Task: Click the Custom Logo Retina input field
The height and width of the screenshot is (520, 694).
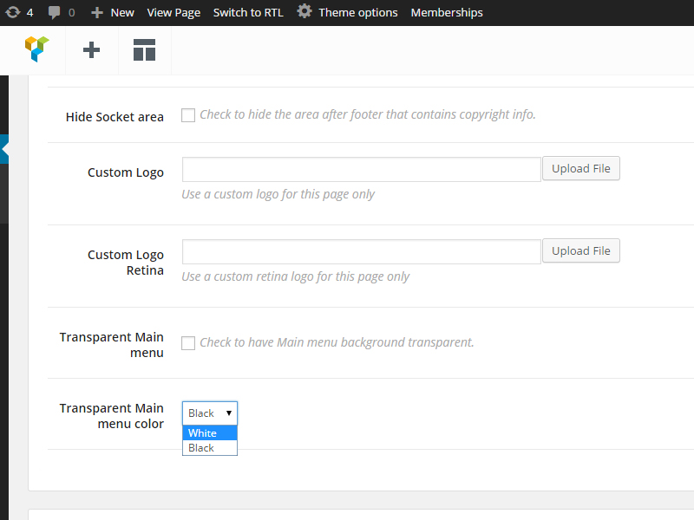Action: tap(361, 251)
